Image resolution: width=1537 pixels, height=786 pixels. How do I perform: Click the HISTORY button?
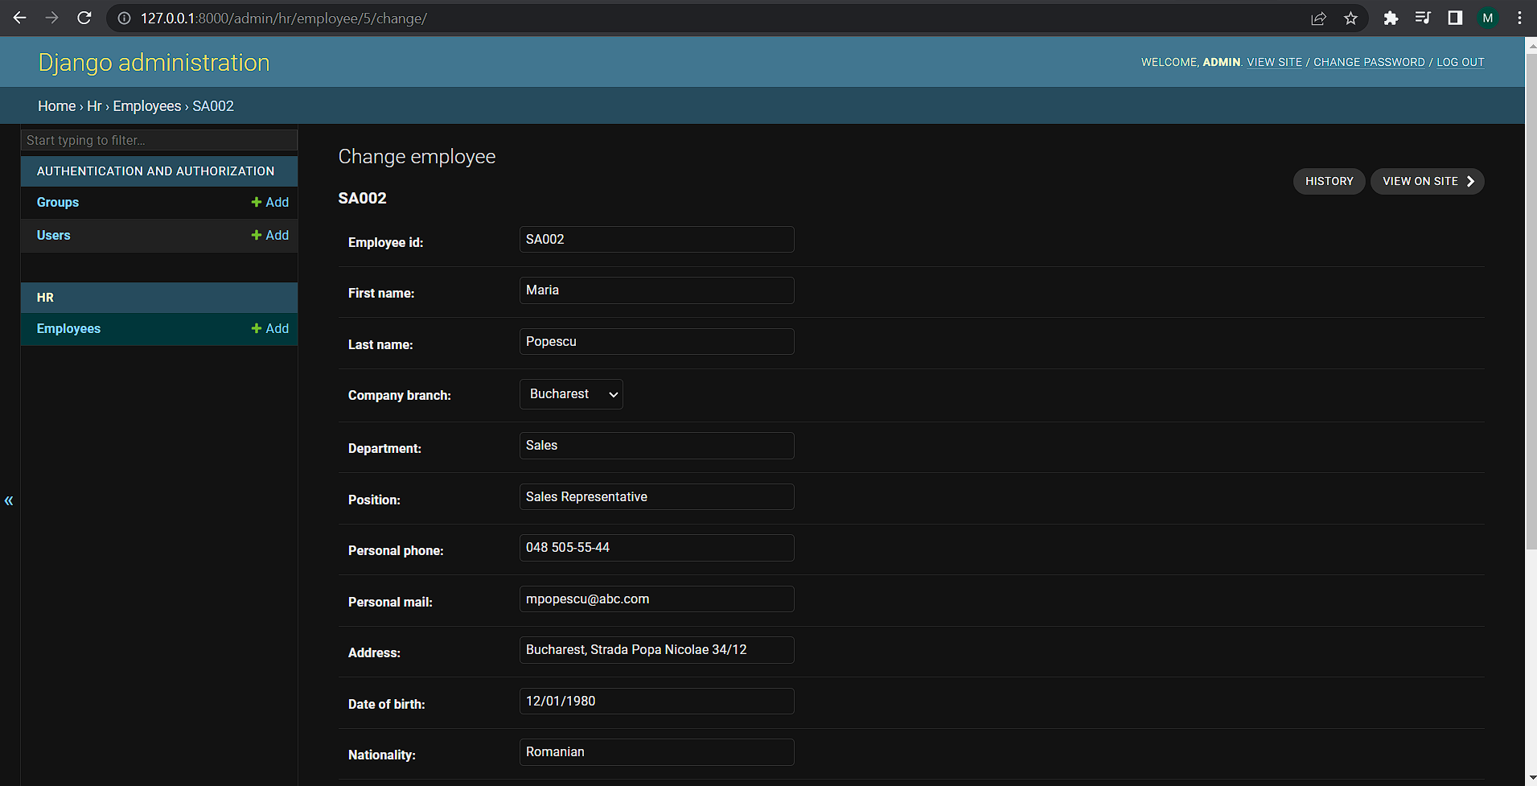pyautogui.click(x=1329, y=181)
